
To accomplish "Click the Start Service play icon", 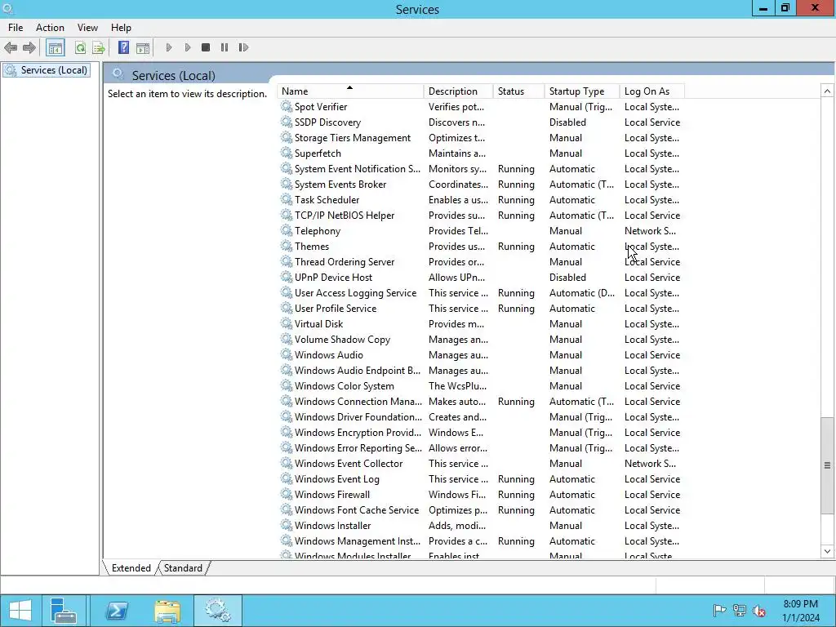I will tap(169, 47).
